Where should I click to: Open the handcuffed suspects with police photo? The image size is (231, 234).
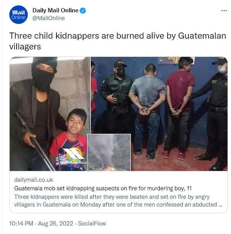pos(159,114)
